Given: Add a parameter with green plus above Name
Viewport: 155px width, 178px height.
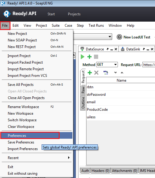Looking at the screenshot, I should point(90,73).
